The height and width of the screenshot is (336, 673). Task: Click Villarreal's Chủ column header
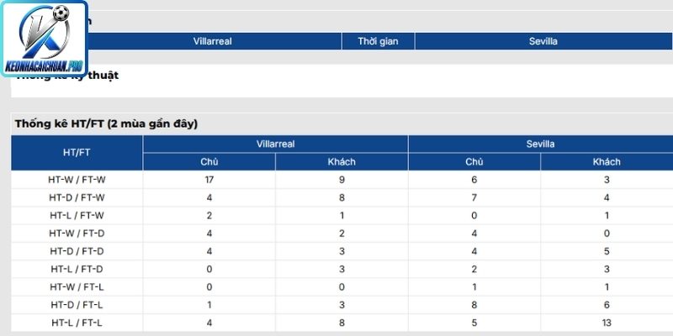click(x=209, y=161)
